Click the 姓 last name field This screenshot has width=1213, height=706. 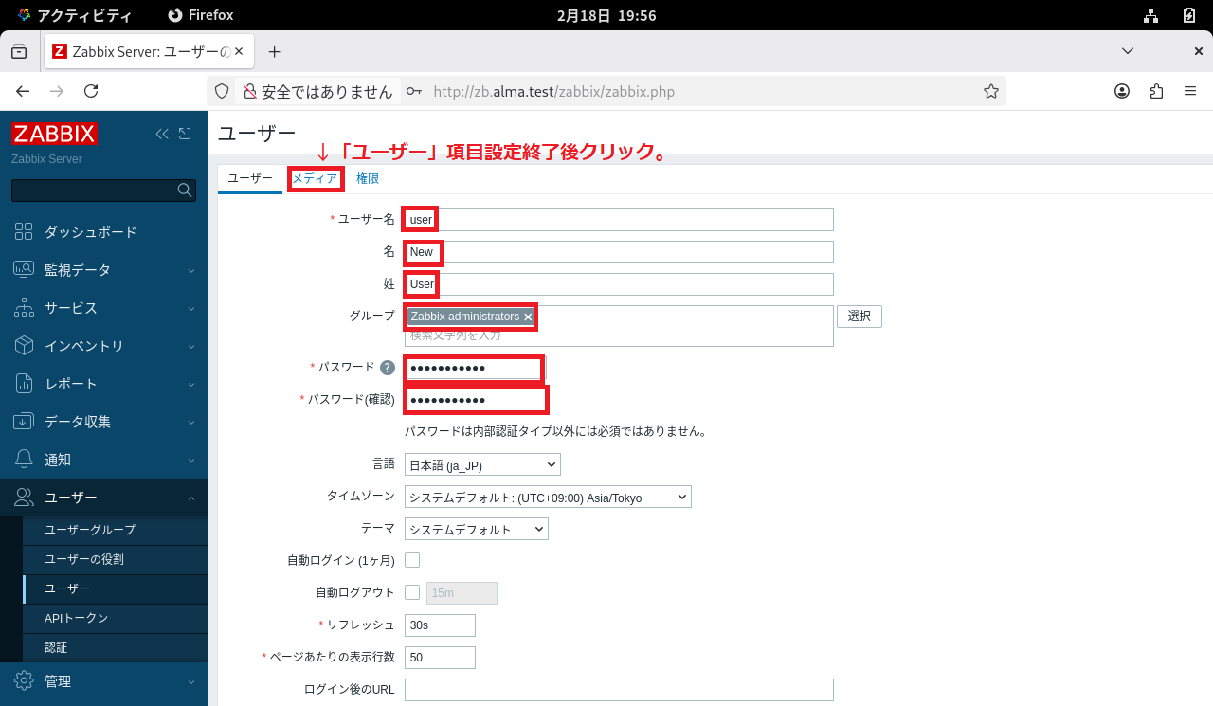(619, 284)
